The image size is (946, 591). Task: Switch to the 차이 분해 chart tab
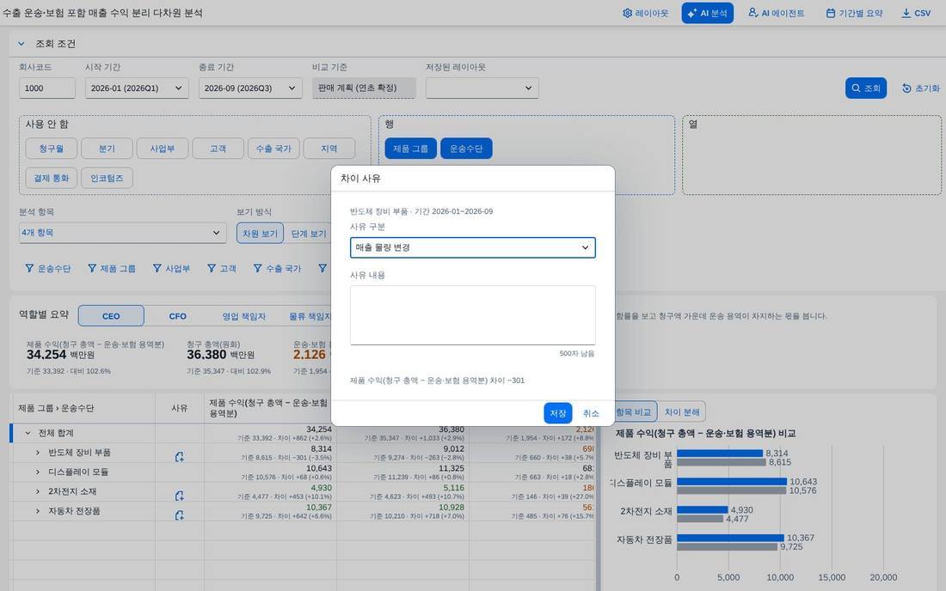(x=682, y=412)
